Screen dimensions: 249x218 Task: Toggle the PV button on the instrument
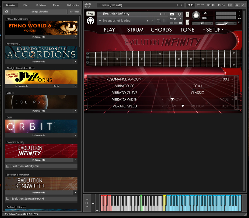click(x=239, y=22)
